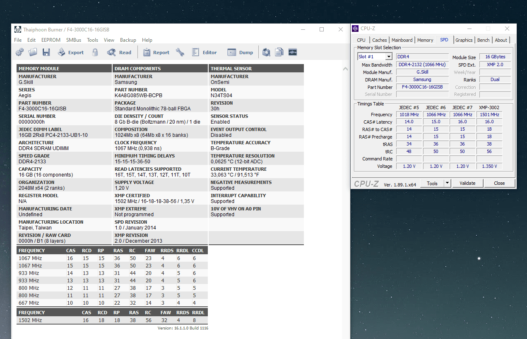Open the Slot #1 memory slot dropdown
This screenshot has width=527, height=339.
point(375,57)
